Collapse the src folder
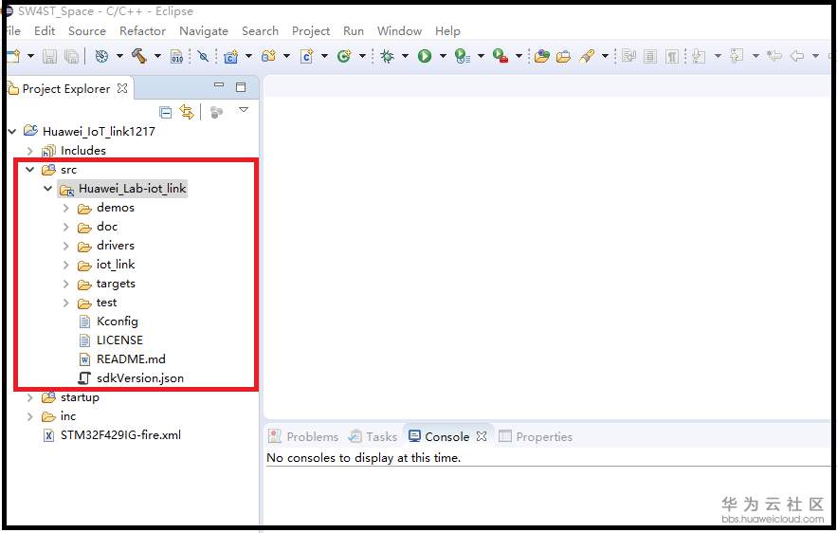This screenshot has width=837, height=533. 30,170
